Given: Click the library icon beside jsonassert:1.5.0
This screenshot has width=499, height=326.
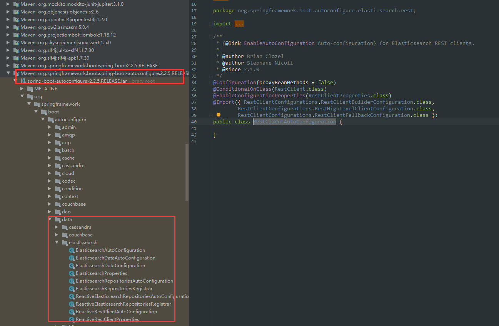Looking at the screenshot, I should 16,43.
